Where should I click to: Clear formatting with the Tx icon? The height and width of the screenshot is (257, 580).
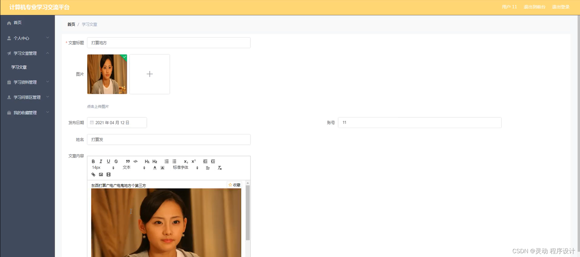219,168
